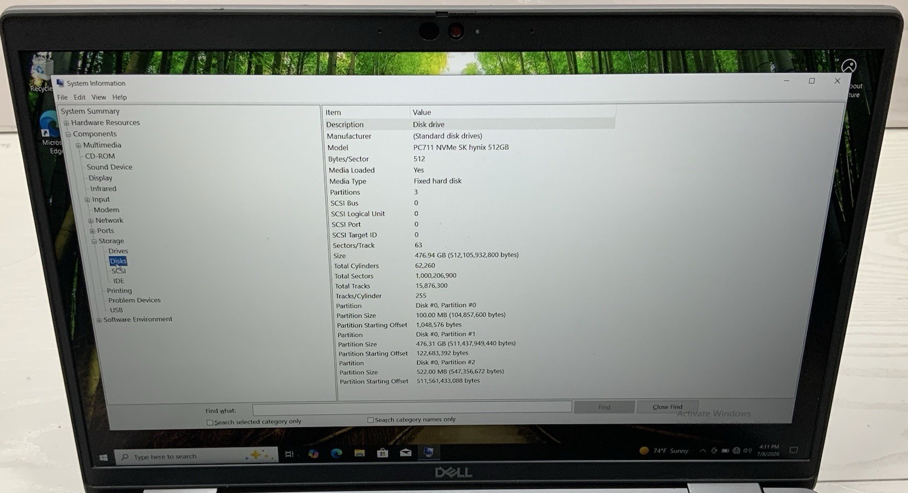Image resolution: width=908 pixels, height=493 pixels.
Task: Open the Windows Start menu
Action: (x=103, y=457)
